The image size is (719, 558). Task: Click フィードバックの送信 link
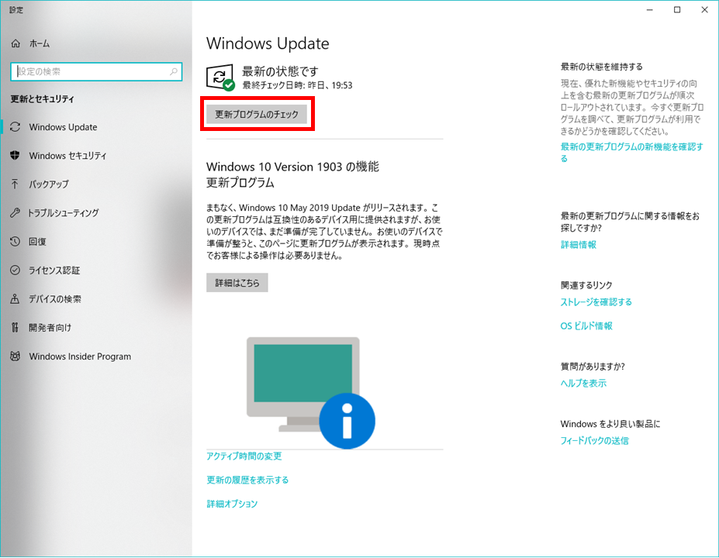click(594, 440)
